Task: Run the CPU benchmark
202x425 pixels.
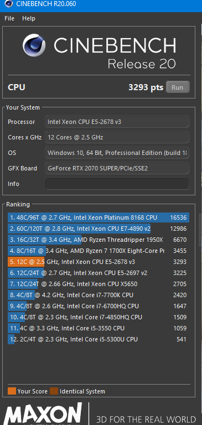Action: click(177, 87)
